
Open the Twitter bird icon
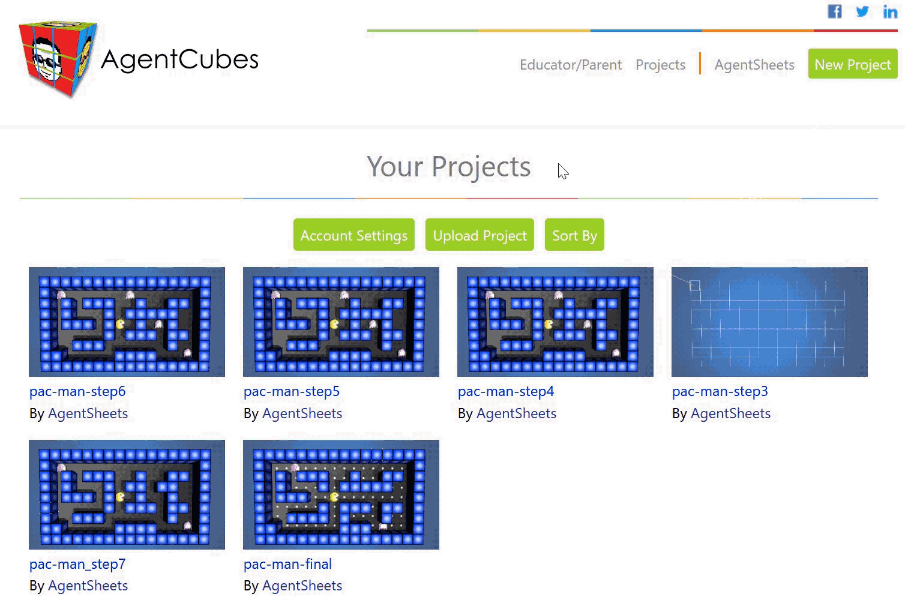862,11
